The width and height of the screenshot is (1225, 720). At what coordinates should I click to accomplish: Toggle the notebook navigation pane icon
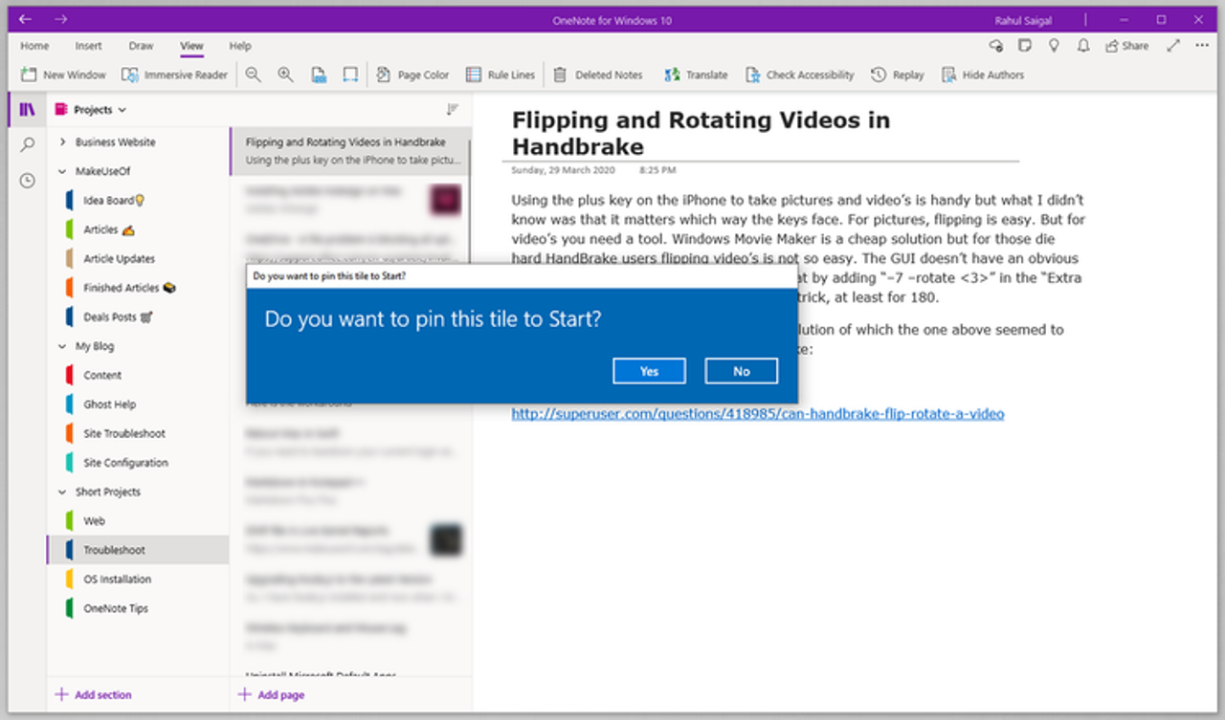tap(27, 109)
